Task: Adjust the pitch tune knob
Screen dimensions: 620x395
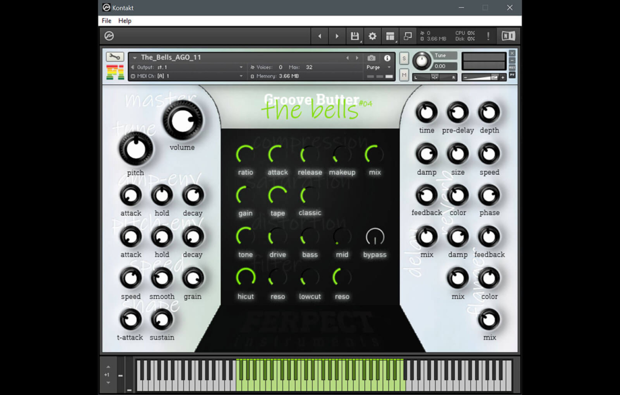Action: click(135, 149)
